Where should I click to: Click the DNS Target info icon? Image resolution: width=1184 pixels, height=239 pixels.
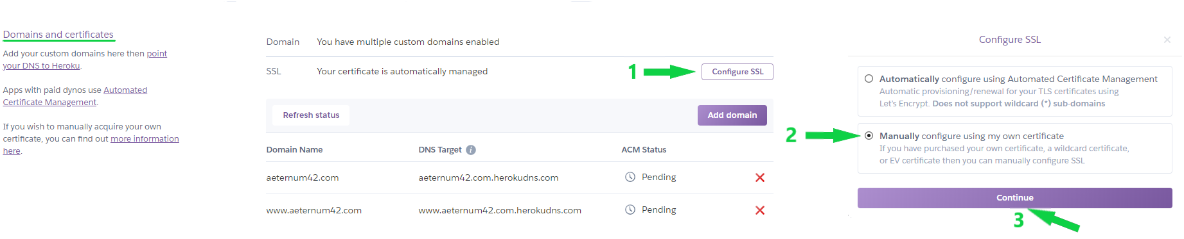471,150
